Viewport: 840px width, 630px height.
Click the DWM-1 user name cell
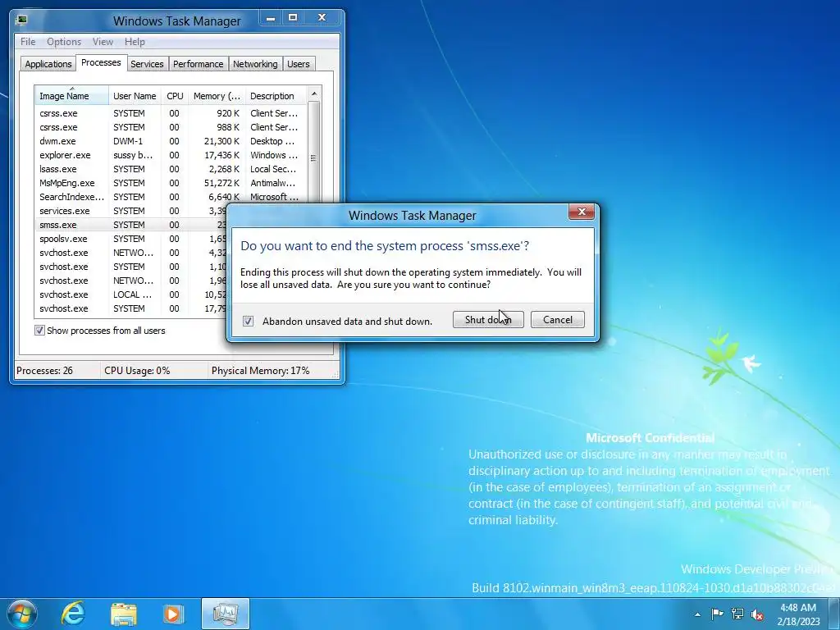click(x=128, y=141)
